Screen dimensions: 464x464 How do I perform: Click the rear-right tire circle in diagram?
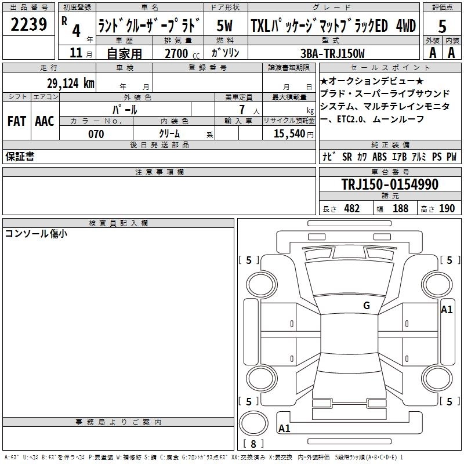click(437, 379)
